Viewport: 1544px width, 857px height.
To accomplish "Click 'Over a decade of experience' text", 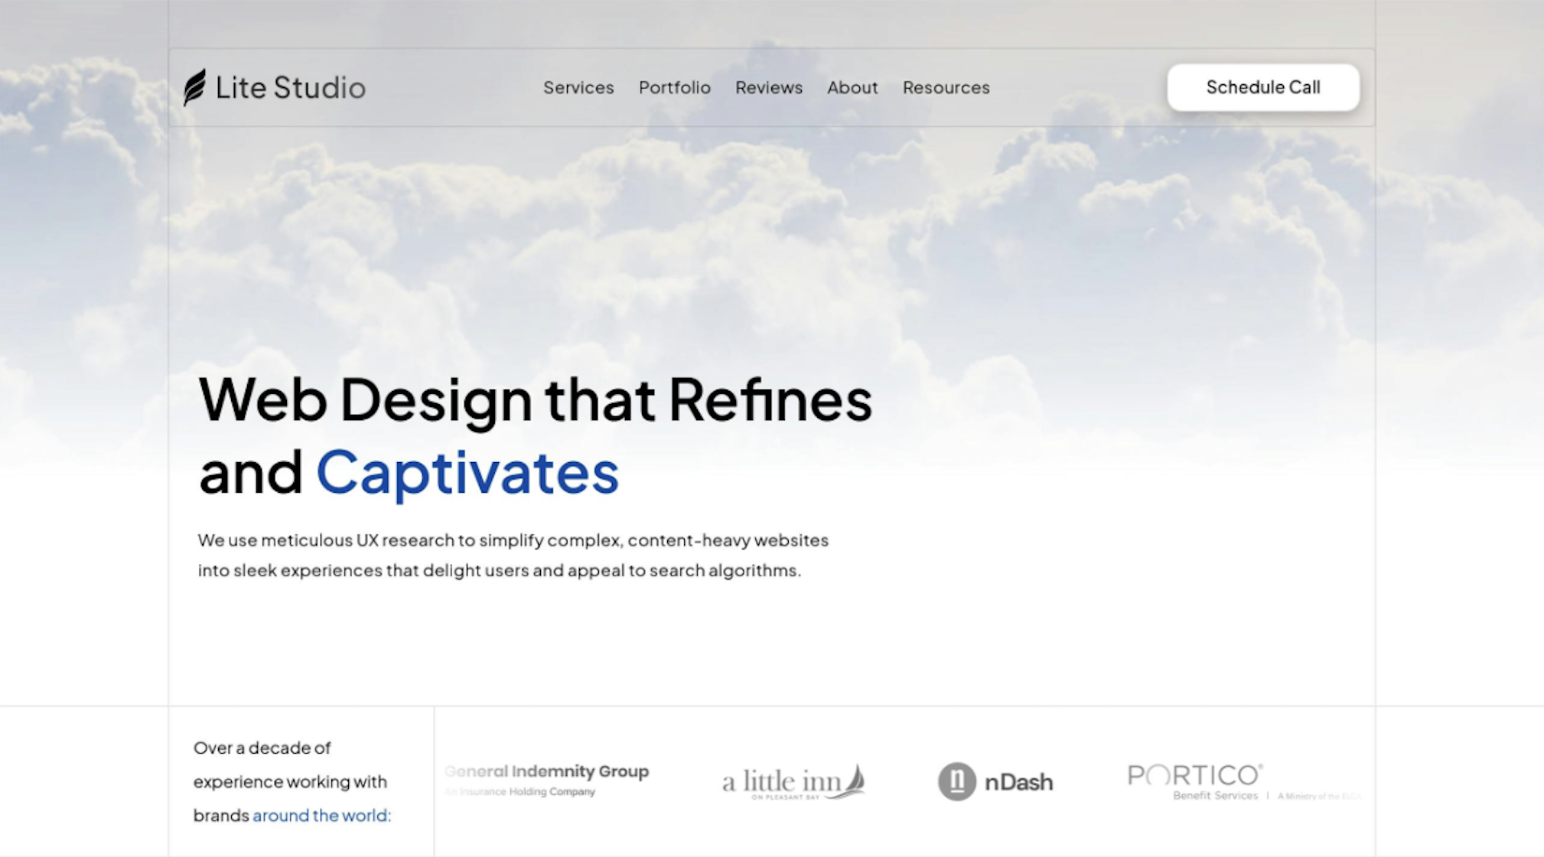I will tap(262, 748).
